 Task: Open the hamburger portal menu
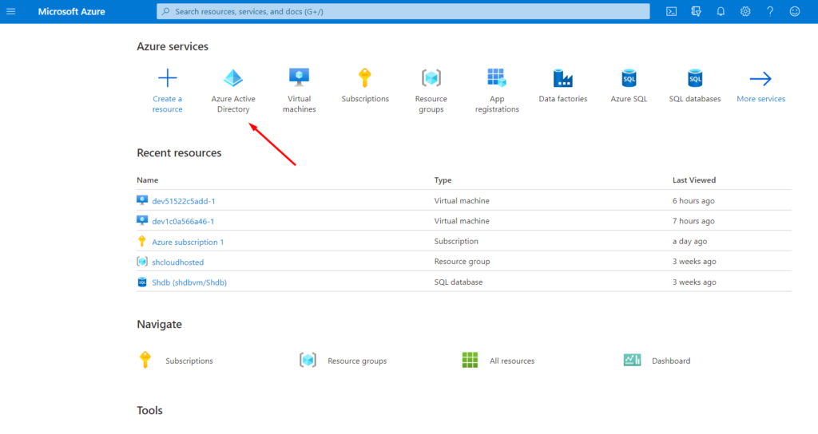[x=10, y=11]
